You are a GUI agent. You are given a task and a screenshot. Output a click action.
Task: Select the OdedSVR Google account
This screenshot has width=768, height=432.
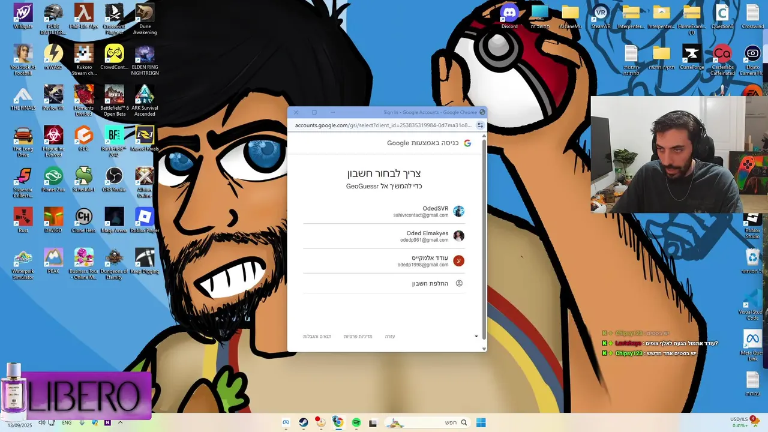pos(384,211)
